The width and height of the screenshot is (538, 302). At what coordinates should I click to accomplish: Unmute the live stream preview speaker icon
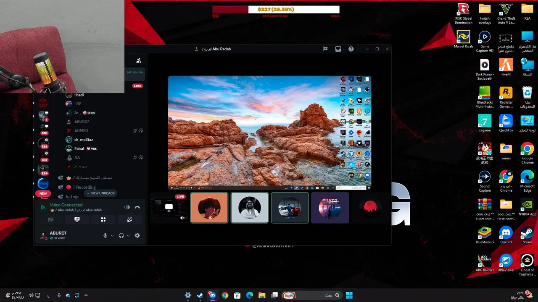pos(182,218)
